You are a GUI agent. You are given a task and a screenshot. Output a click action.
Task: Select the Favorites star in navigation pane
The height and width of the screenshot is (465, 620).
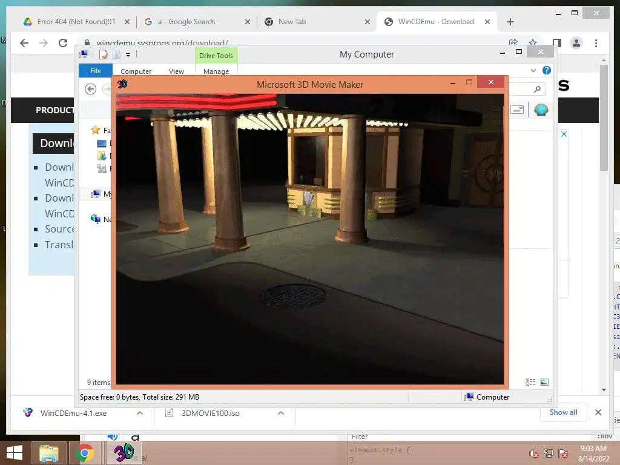click(x=95, y=130)
